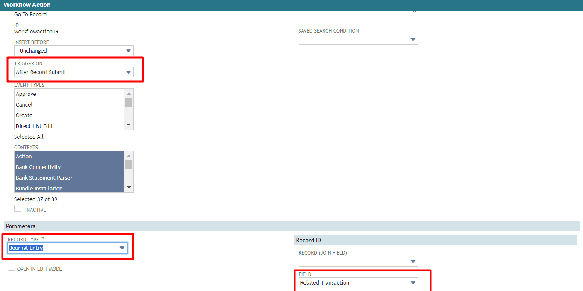The image size is (583, 291).
Task: Click the Related Transaction field text
Action: (325, 283)
